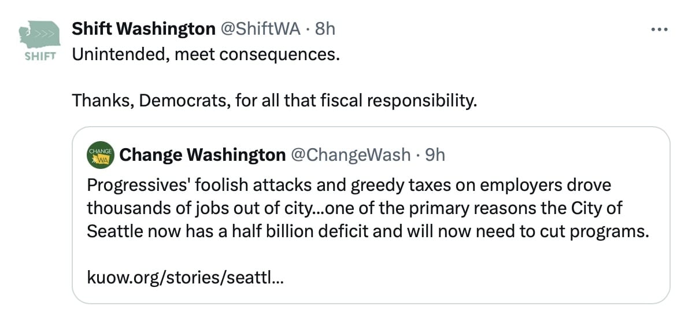
Task: Click the "Unintended, meet consequences." text line
Action: (206, 56)
